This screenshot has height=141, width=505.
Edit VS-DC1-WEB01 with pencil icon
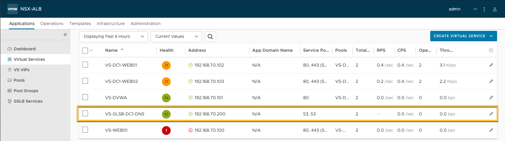click(x=491, y=65)
